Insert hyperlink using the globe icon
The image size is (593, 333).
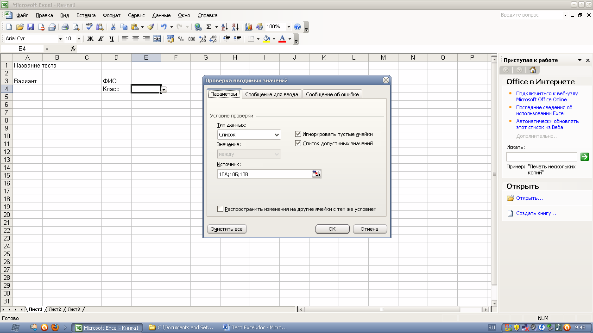click(x=198, y=27)
